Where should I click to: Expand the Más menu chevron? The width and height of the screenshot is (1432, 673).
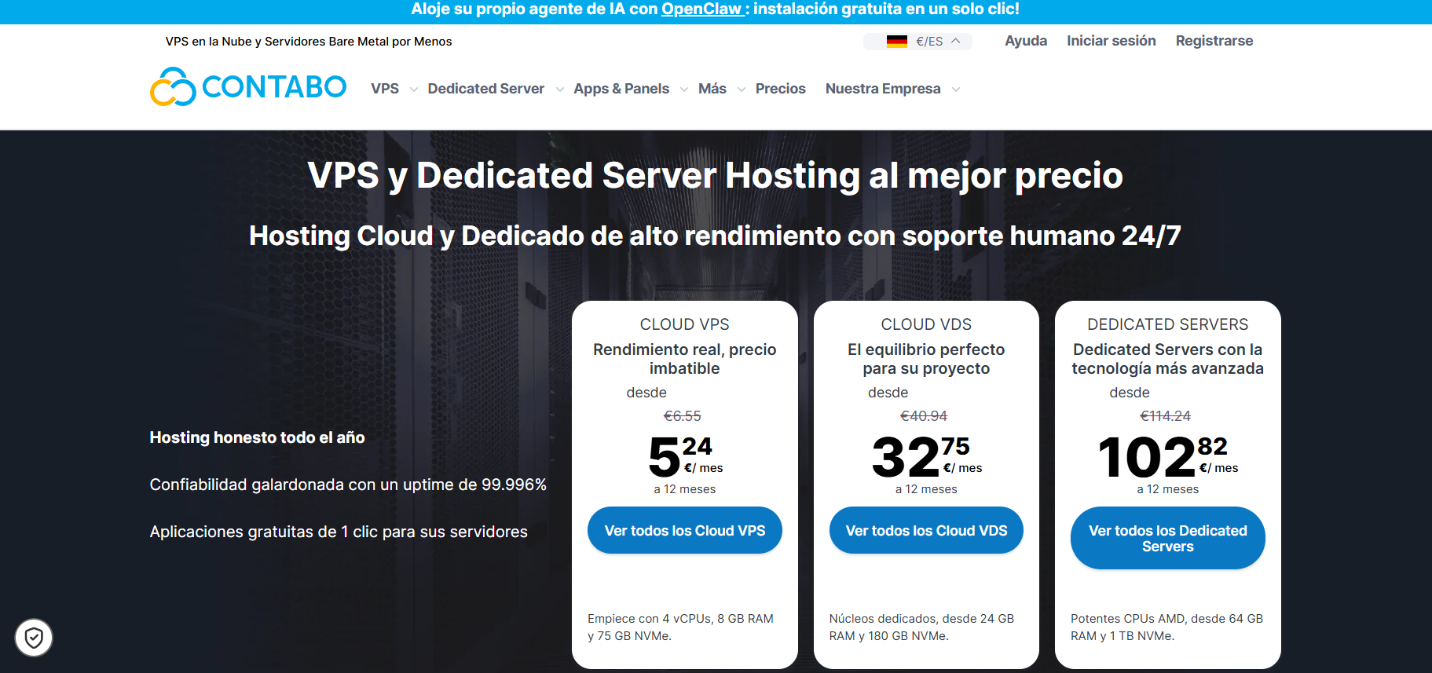(x=742, y=90)
